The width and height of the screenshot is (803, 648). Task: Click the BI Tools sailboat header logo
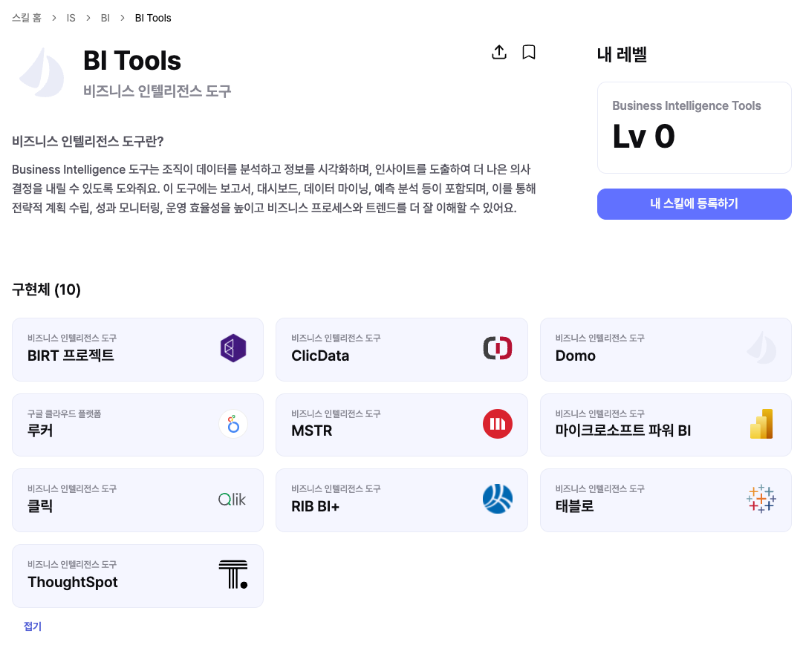coord(42,73)
